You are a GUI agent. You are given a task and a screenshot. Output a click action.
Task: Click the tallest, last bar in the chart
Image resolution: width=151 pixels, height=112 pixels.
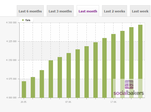[x=140, y=61]
